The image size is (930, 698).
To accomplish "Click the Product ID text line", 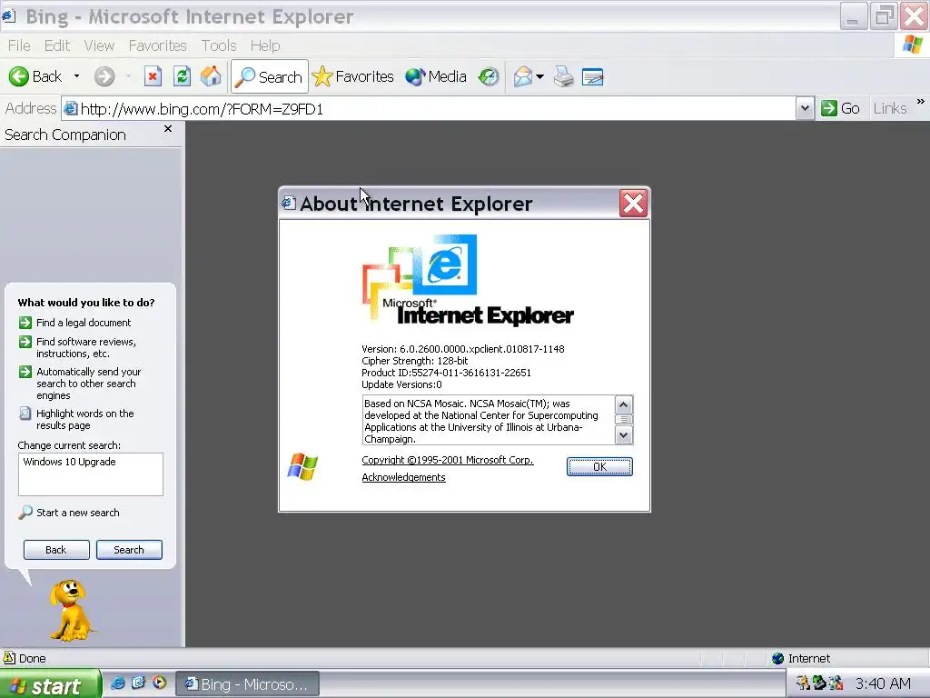I will pos(446,373).
